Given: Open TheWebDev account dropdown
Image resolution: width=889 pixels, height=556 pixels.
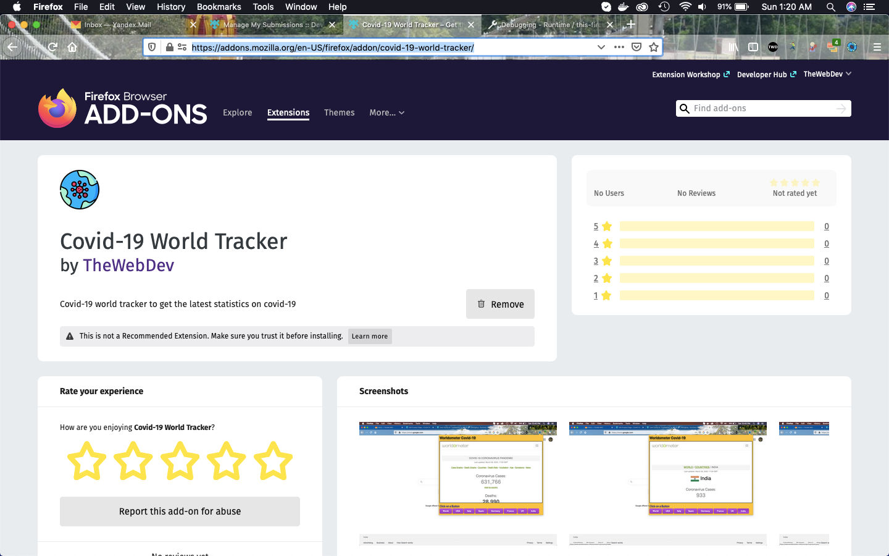Looking at the screenshot, I should tap(827, 74).
